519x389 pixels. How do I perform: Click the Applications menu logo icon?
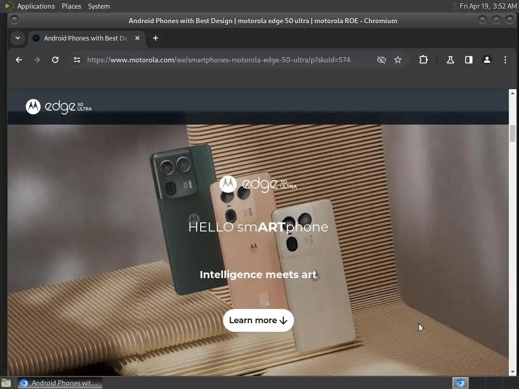pos(10,6)
